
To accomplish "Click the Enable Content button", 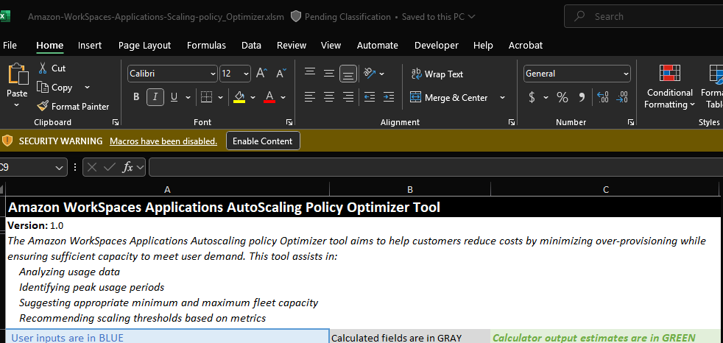I will 263,141.
